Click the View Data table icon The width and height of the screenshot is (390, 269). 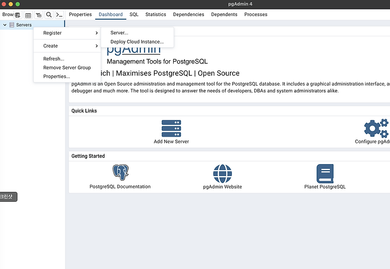click(x=28, y=15)
